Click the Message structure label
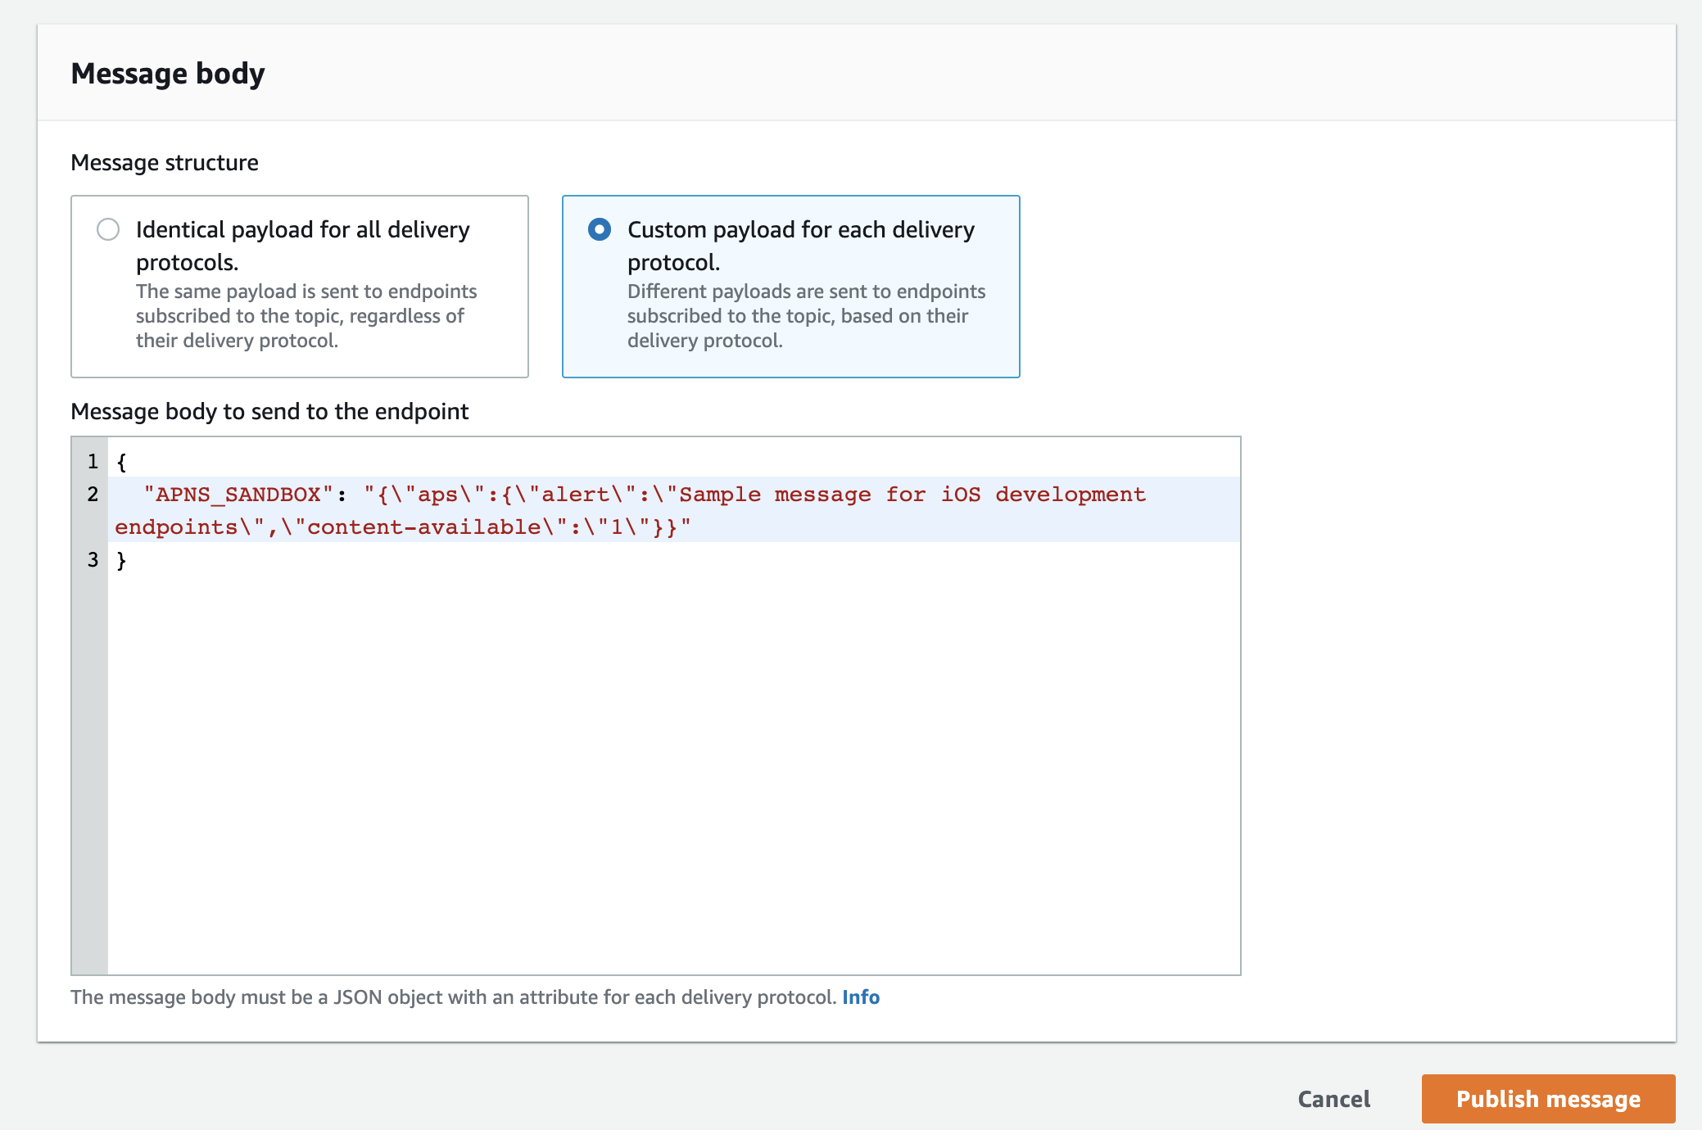 click(164, 162)
